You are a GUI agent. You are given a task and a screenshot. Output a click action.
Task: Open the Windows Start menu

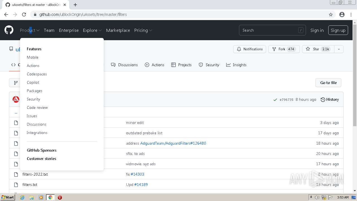(8, 197)
